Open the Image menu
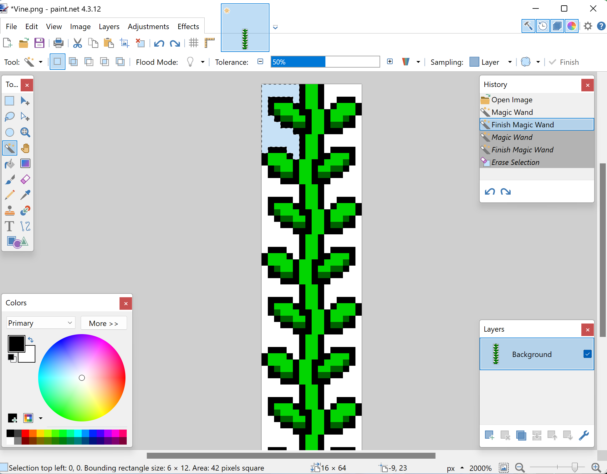 [80, 27]
